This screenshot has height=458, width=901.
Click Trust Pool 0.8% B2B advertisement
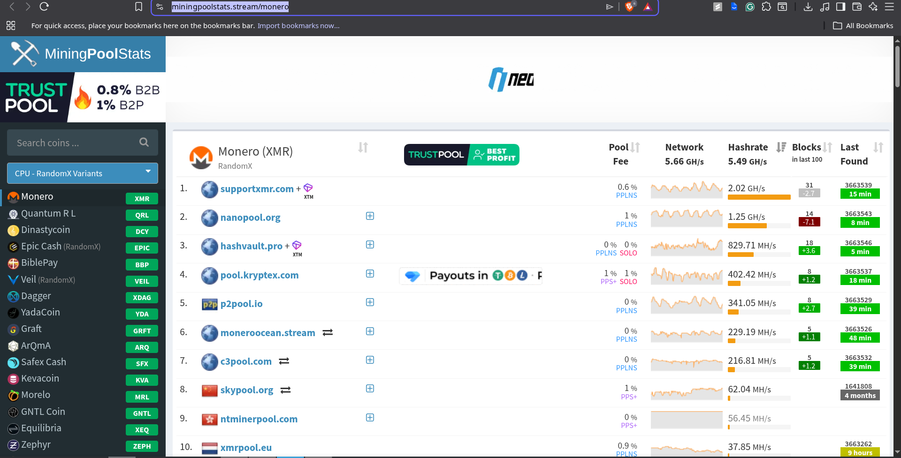pyautogui.click(x=83, y=98)
